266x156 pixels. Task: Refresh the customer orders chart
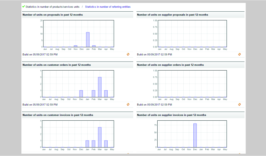128,105
